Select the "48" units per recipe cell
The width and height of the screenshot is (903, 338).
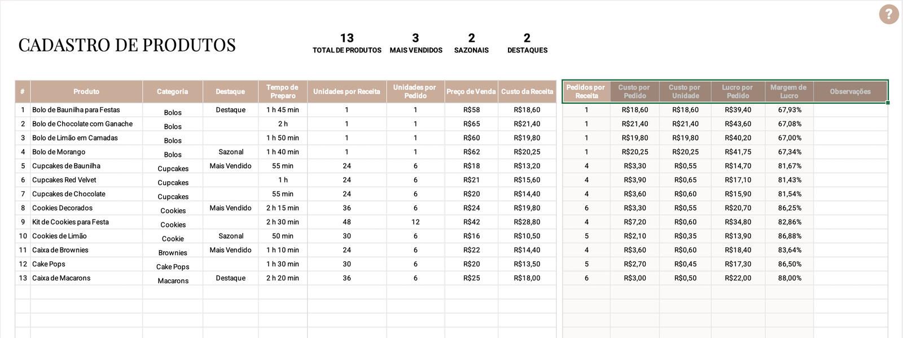tap(347, 222)
